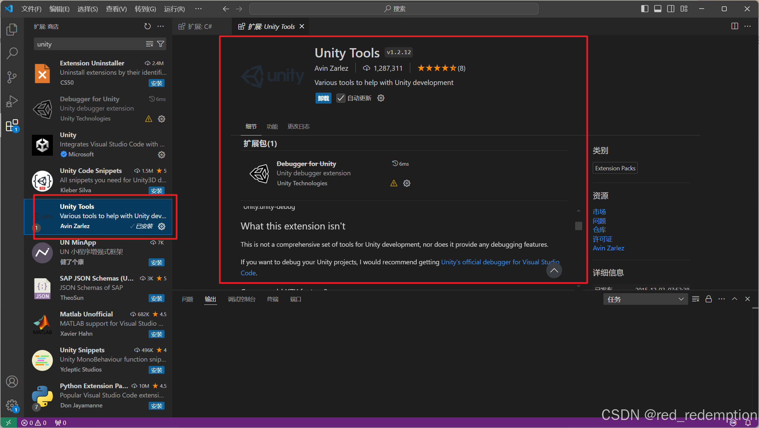Open settings gear beside auto update checkbox
The height and width of the screenshot is (428, 759).
[x=381, y=98]
